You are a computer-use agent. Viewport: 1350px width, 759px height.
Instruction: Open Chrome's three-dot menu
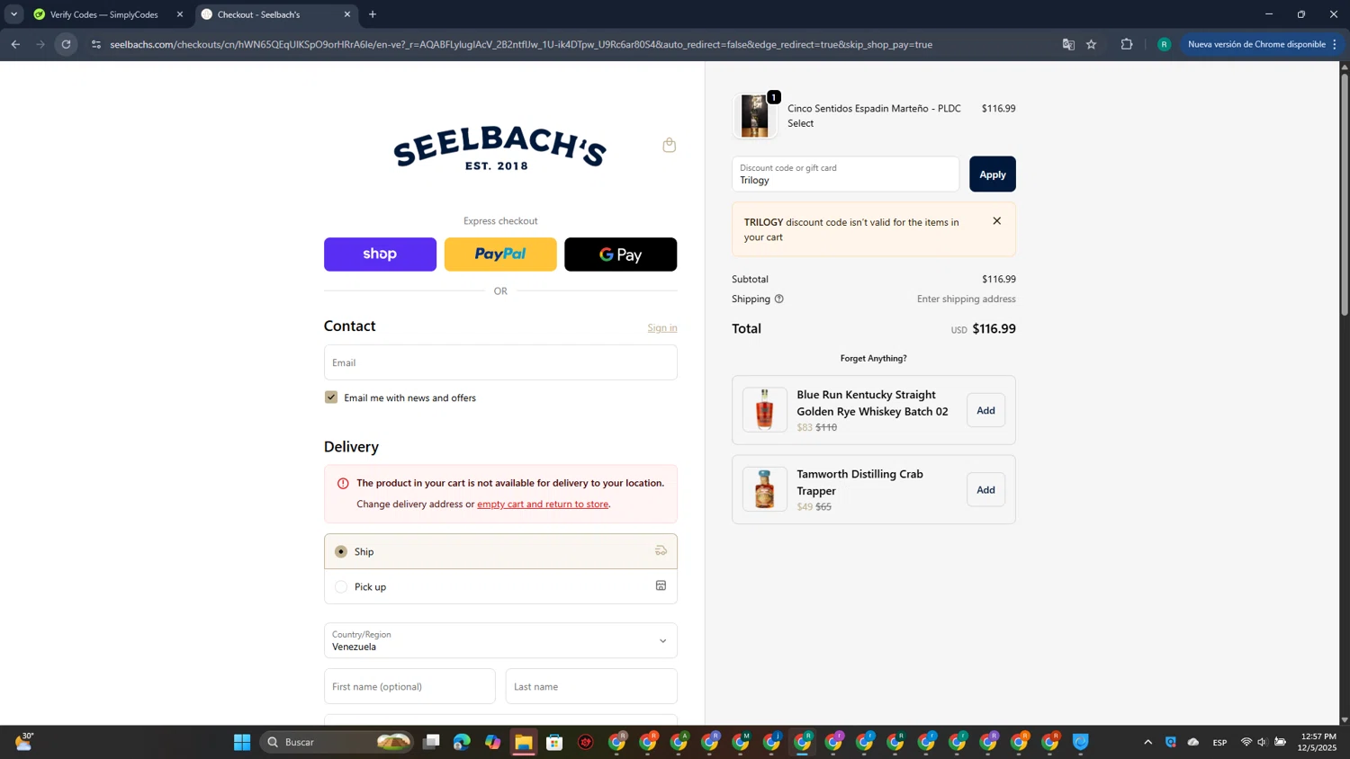click(1335, 44)
